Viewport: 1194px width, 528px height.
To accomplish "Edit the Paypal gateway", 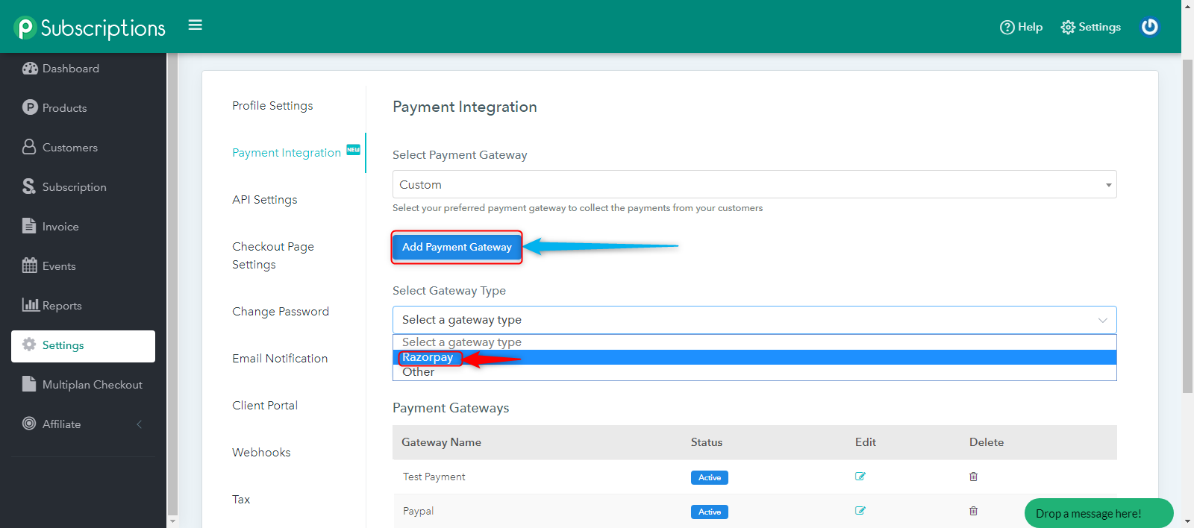I will coord(860,511).
